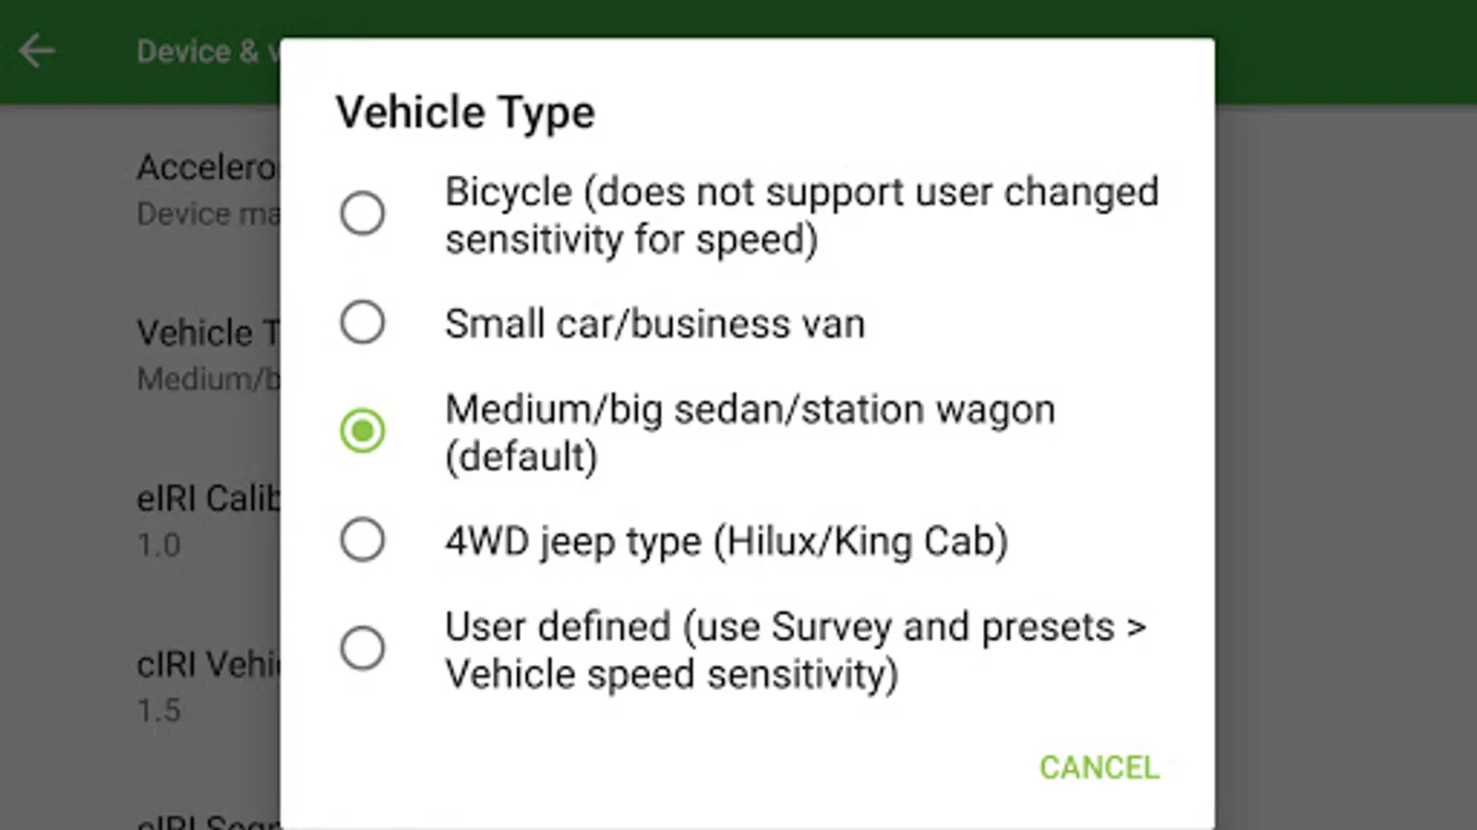Pick the 4WD jeep type radio button

[x=363, y=539]
